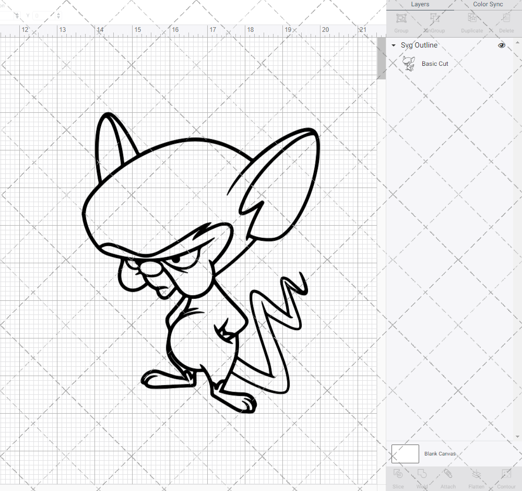The height and width of the screenshot is (491, 522).
Task: Click the Contour tool icon
Action: coord(506,474)
